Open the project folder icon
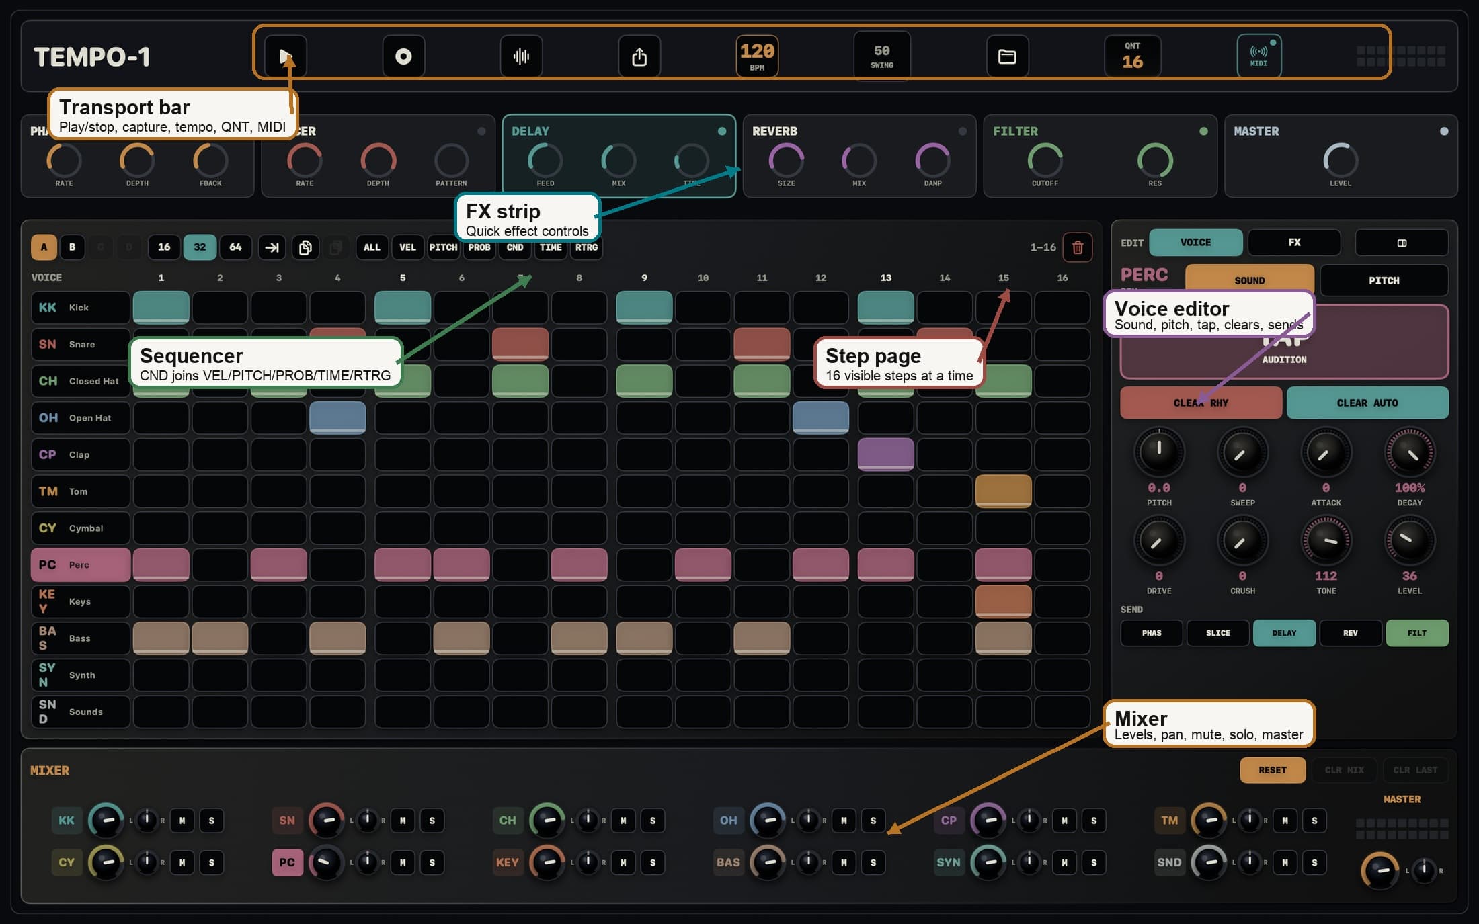This screenshot has height=924, width=1479. (1007, 56)
